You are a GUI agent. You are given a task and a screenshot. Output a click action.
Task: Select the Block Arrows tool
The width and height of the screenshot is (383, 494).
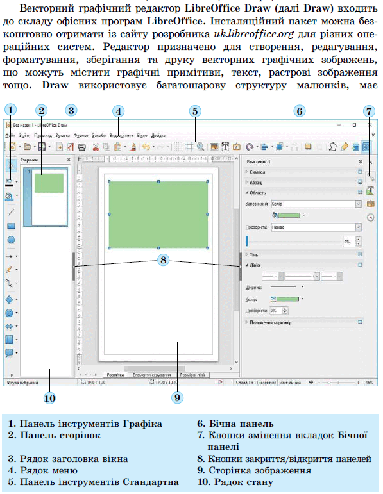(10, 326)
